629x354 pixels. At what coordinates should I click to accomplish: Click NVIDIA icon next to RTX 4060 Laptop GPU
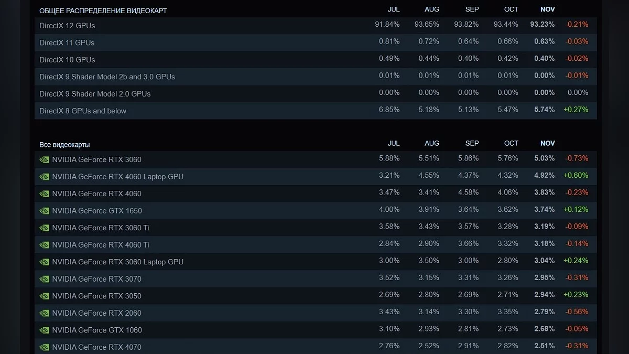(x=44, y=177)
